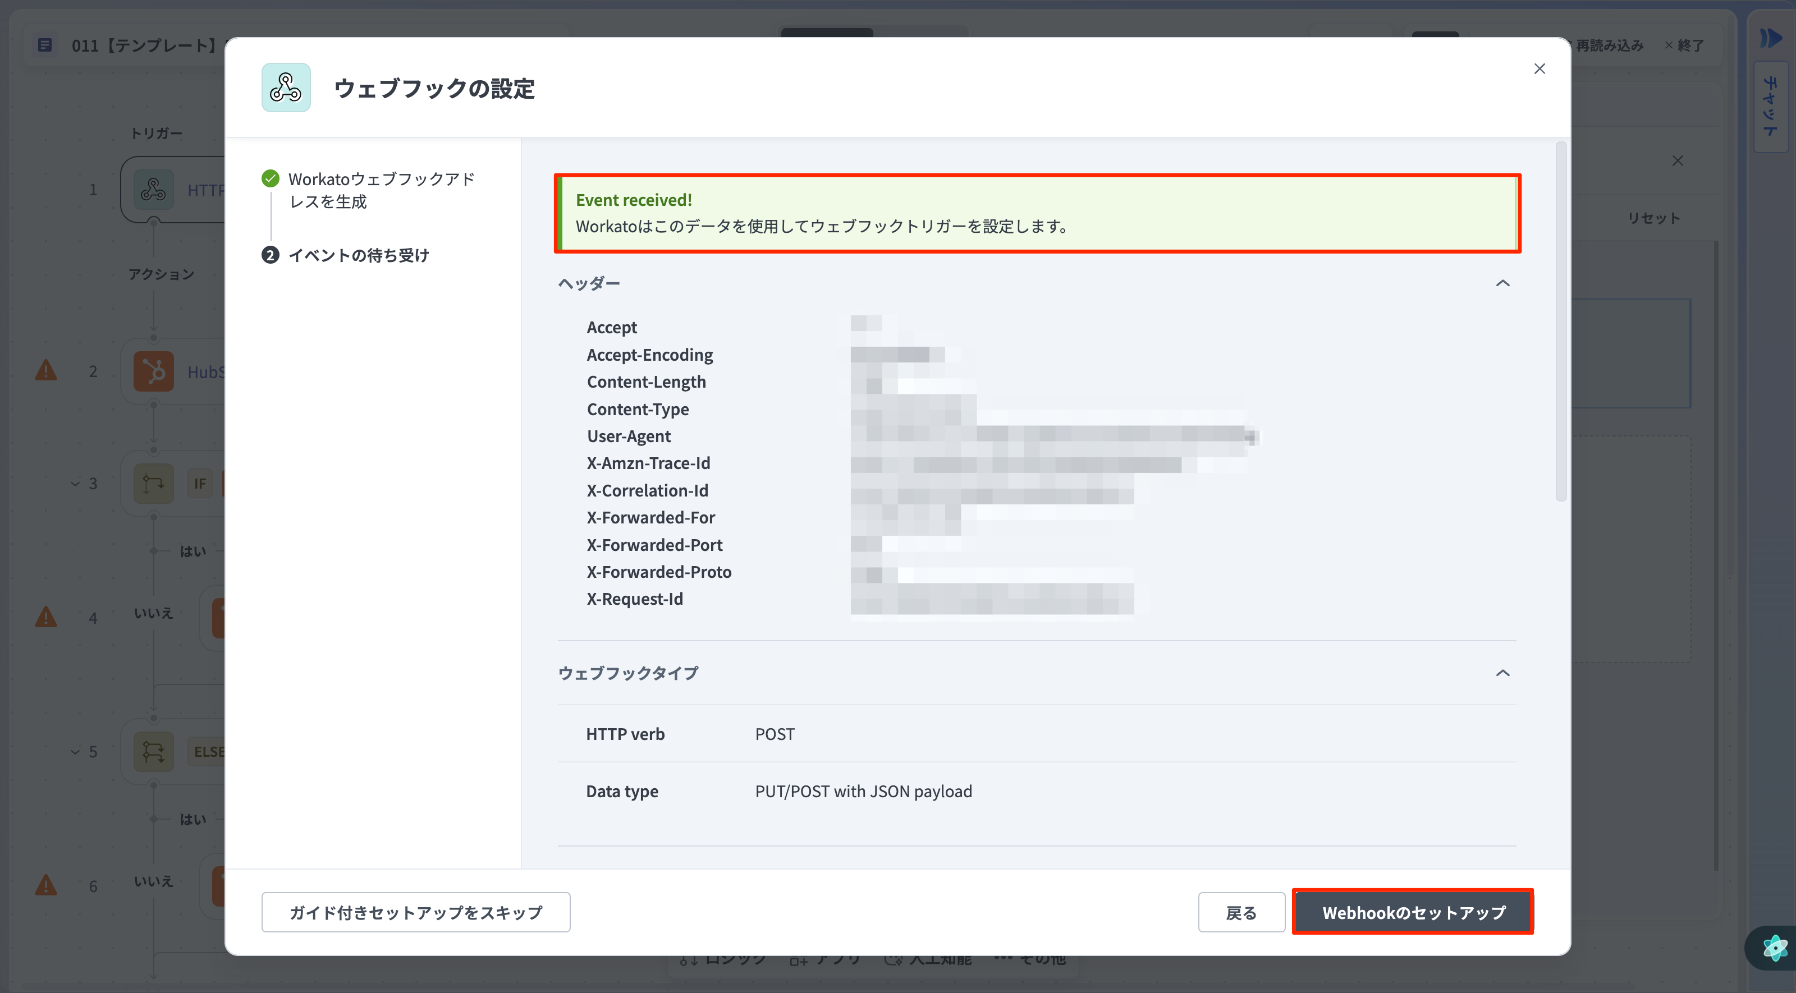Click the Accept header label
This screenshot has width=1796, height=993.
pyautogui.click(x=611, y=328)
